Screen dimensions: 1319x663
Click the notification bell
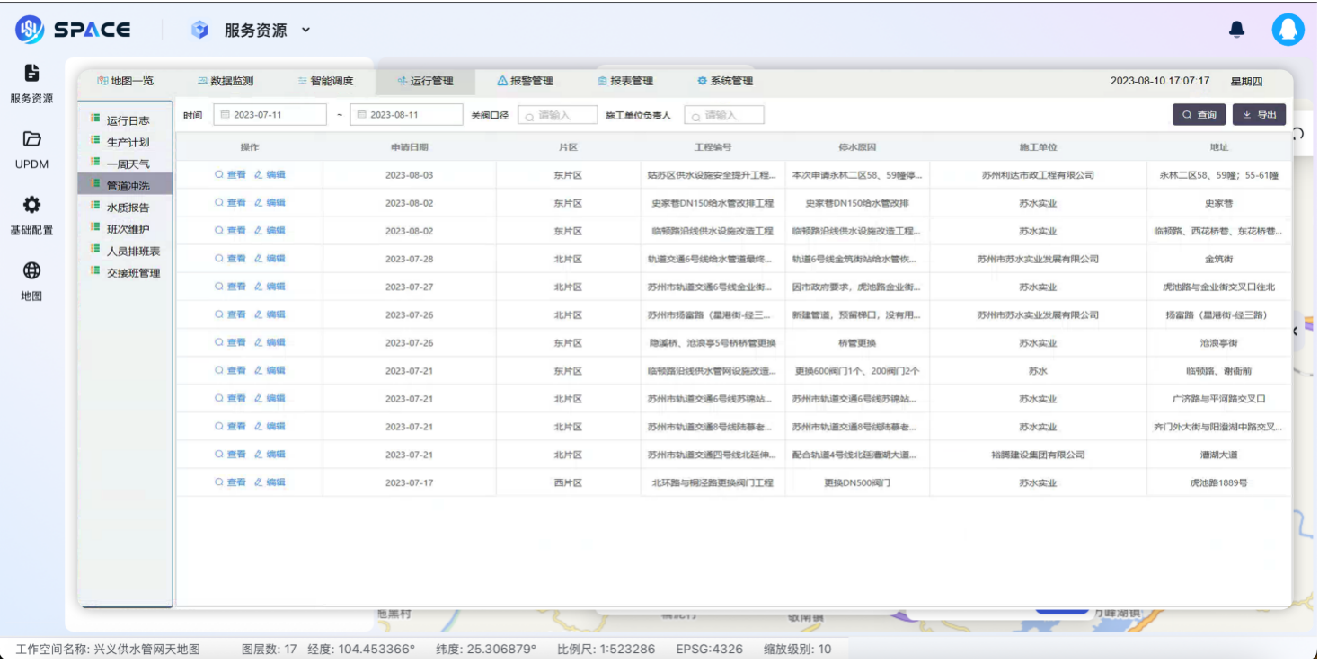tap(1236, 29)
